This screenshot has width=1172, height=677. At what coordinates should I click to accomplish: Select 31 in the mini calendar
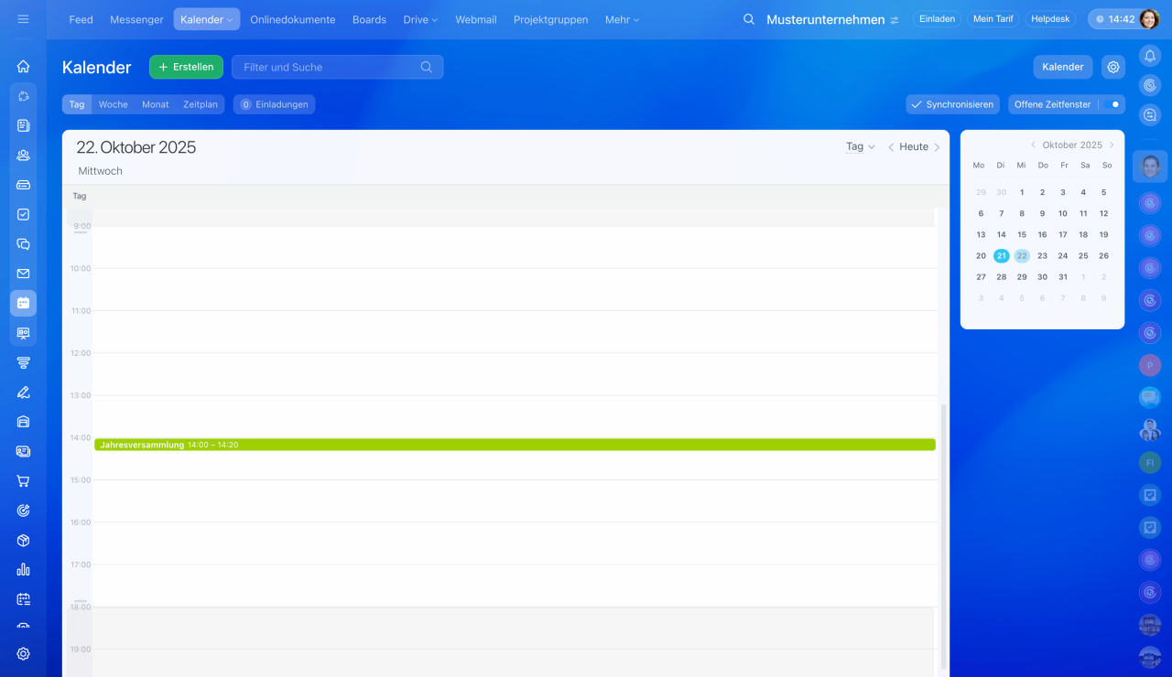pos(1063,277)
